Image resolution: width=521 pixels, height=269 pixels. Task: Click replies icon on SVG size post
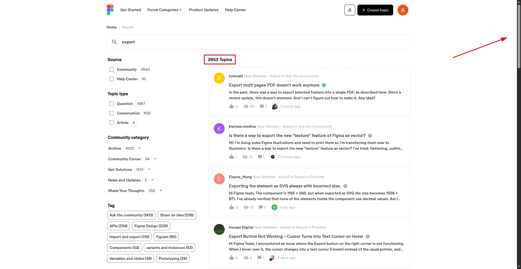[x=261, y=207]
